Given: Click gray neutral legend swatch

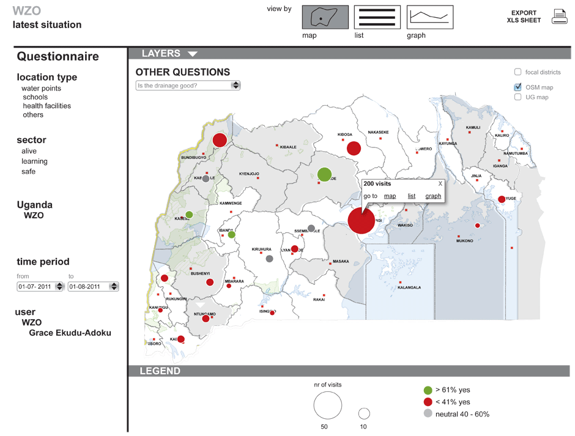Looking at the screenshot, I should [x=428, y=413].
